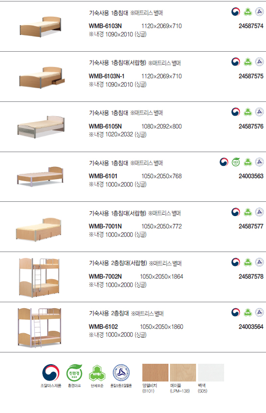
Task: Click the 환경마크 green legend icon
Action: click(x=74, y=373)
